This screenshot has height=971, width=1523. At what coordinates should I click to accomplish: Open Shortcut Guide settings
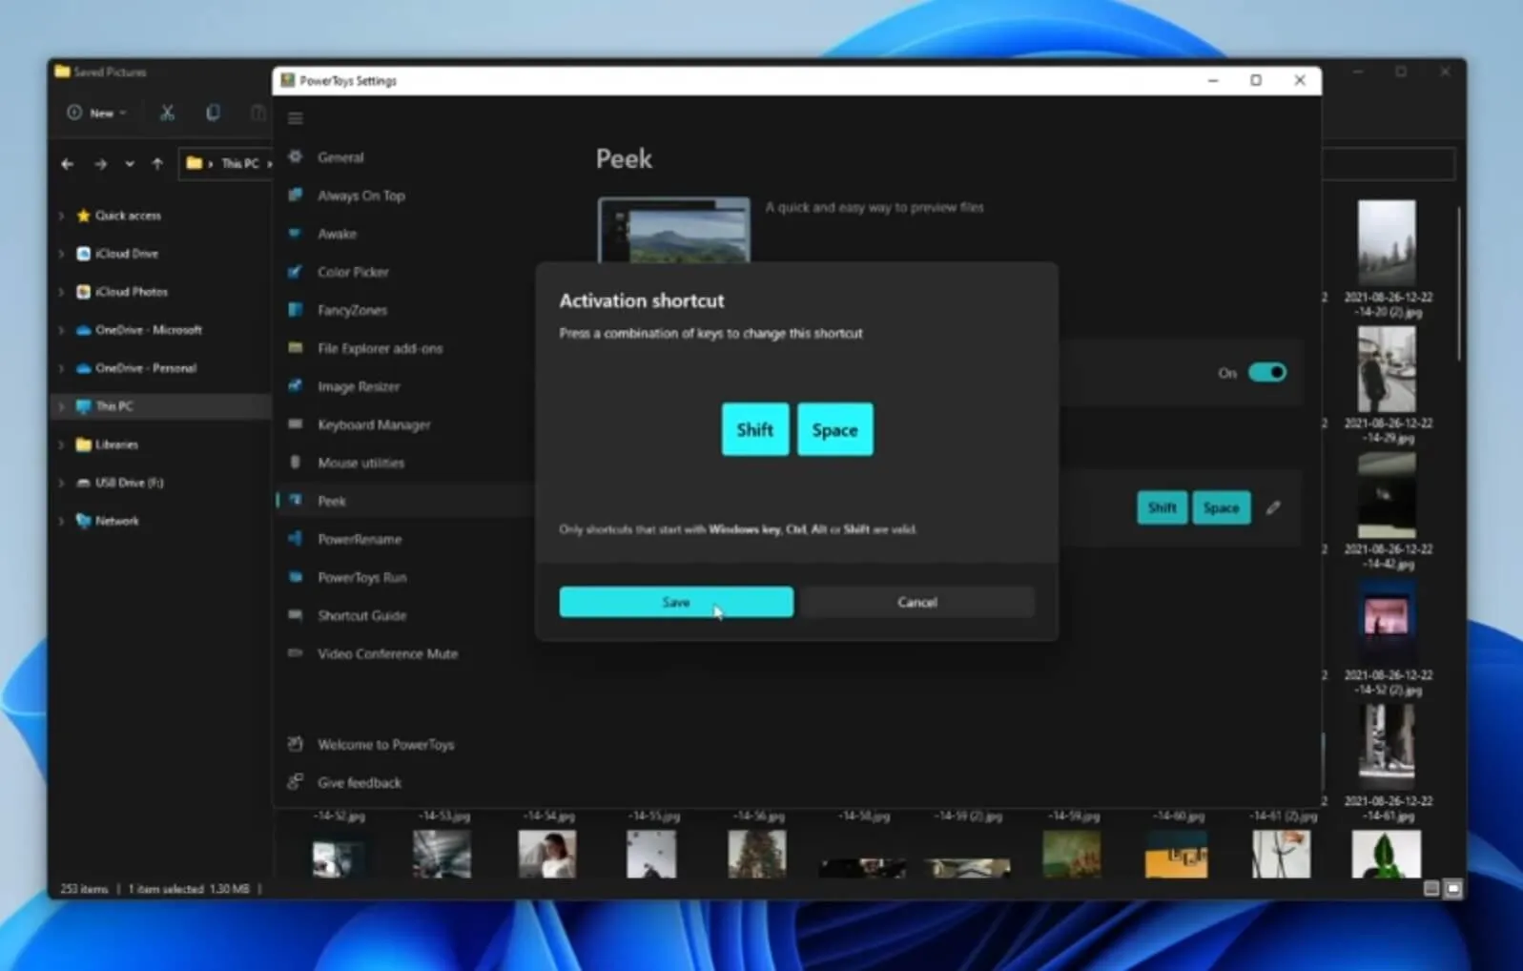361,615
